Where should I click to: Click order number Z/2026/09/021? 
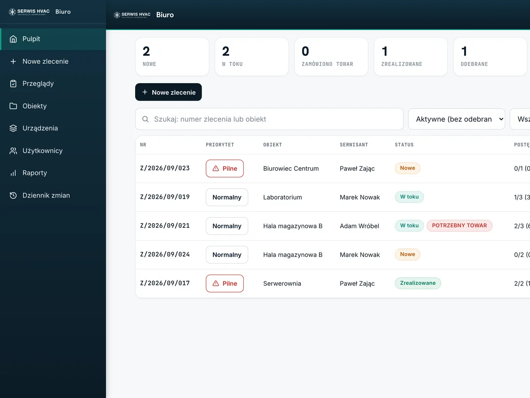pos(165,226)
